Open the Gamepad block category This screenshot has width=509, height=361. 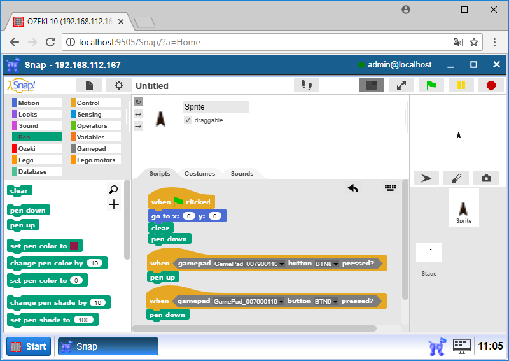click(x=96, y=148)
